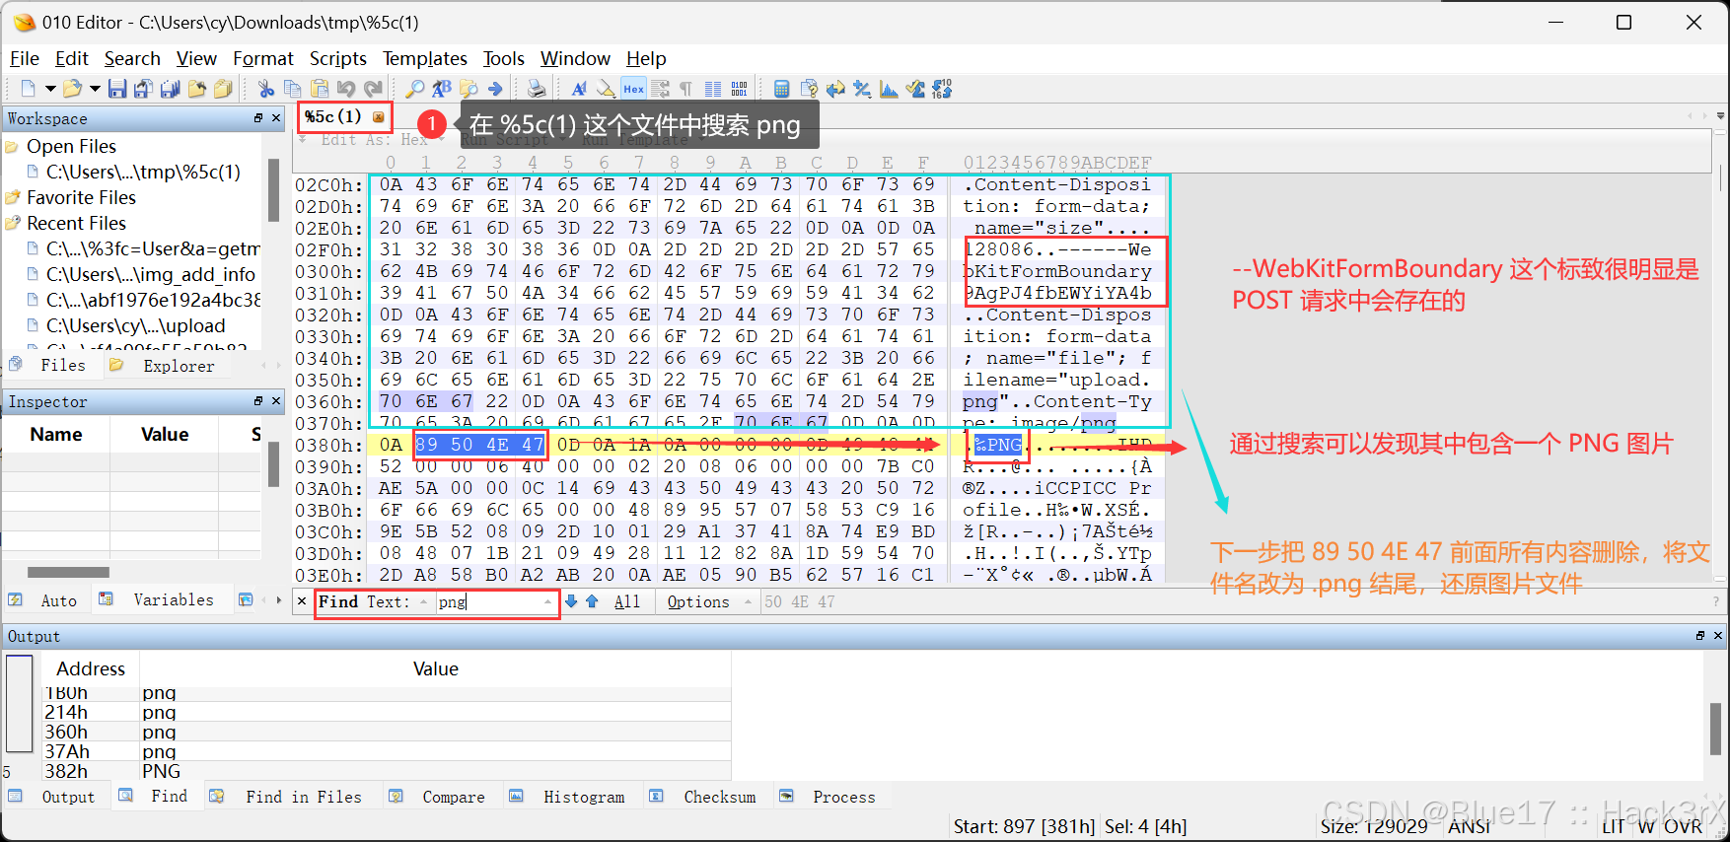Click the Goto blue arrow icon
Viewport: 1730px width, 842px height.
(495, 89)
